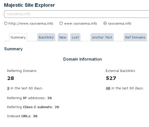This screenshot has height=127, width=149.
Task: Click the Referring Class C subnets value
Action: pos(57,107)
